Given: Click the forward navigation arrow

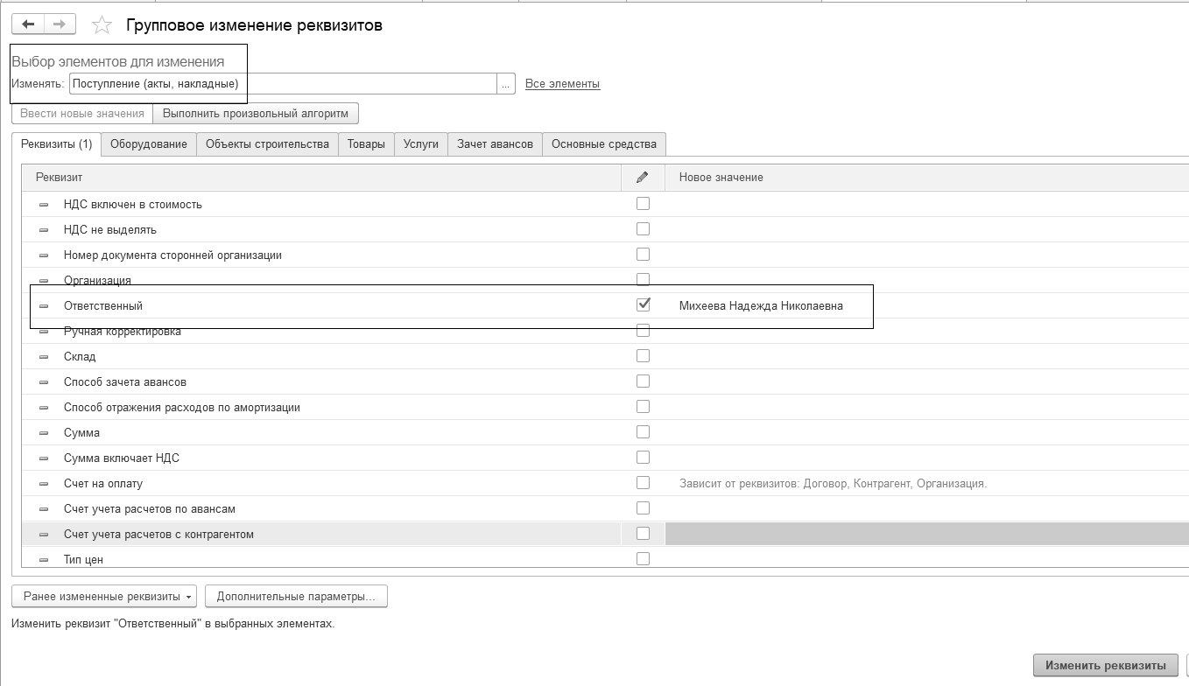Looking at the screenshot, I should (60, 24).
